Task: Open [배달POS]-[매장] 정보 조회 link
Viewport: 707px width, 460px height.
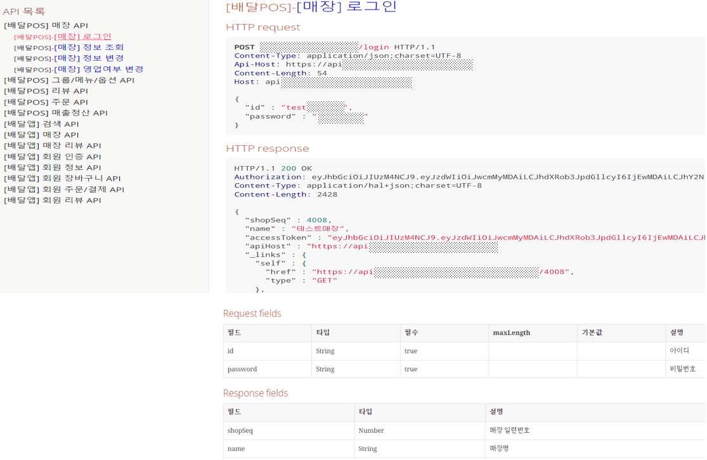Action: [68, 48]
